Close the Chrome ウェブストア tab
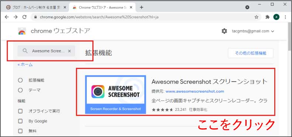The width and height of the screenshot is (292, 137). (x=131, y=7)
